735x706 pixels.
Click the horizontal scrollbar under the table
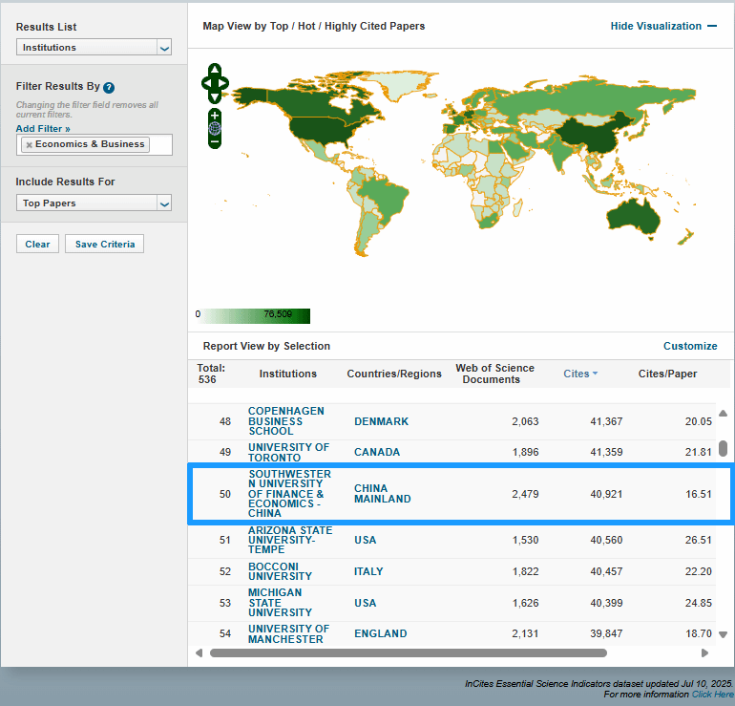point(408,653)
